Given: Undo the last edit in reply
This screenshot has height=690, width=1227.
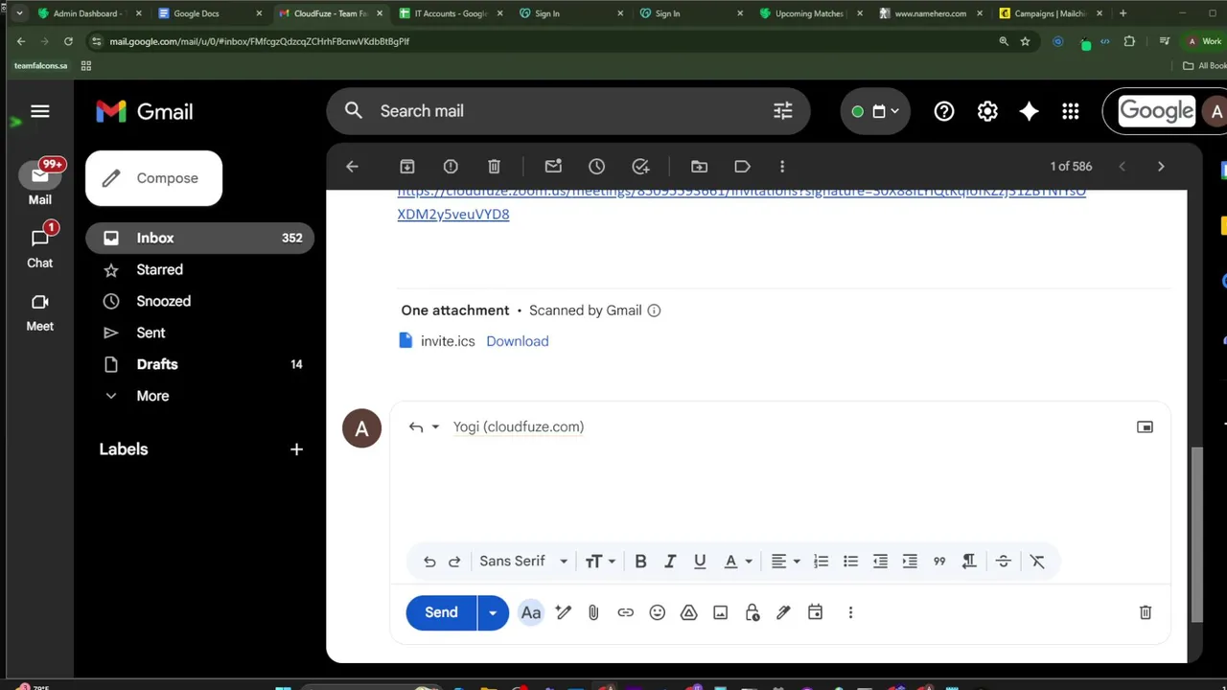Looking at the screenshot, I should coord(429,562).
